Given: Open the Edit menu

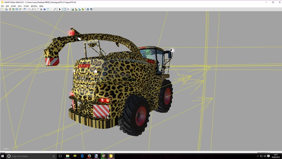Looking at the screenshot, I should click(7, 6).
